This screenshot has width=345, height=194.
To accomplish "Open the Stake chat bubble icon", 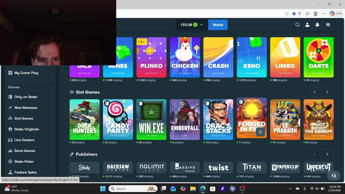I will coord(328,25).
